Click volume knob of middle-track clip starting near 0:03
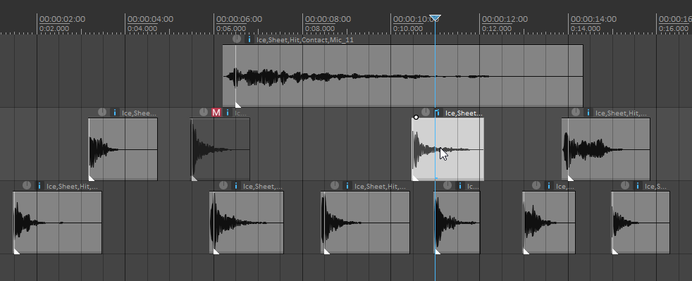This screenshot has height=281, width=692. [x=102, y=112]
